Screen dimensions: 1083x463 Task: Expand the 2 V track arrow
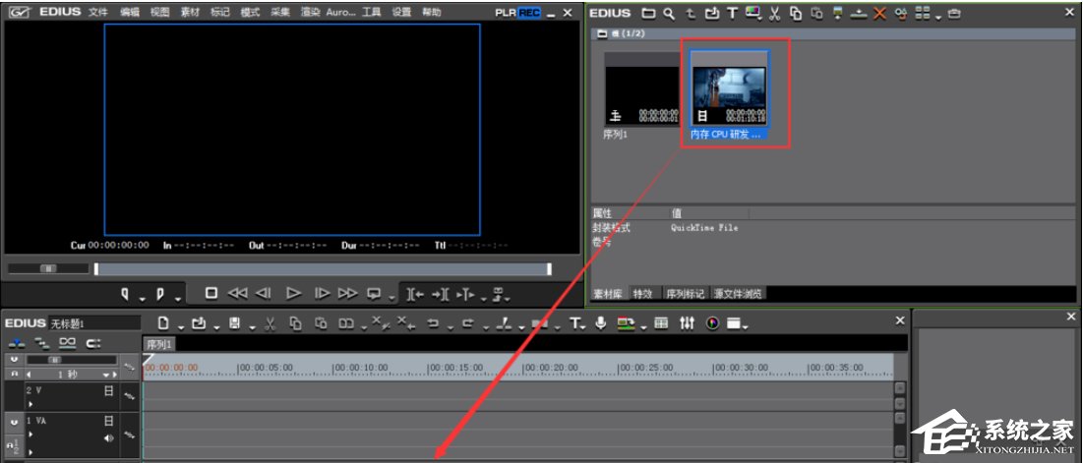pyautogui.click(x=30, y=403)
